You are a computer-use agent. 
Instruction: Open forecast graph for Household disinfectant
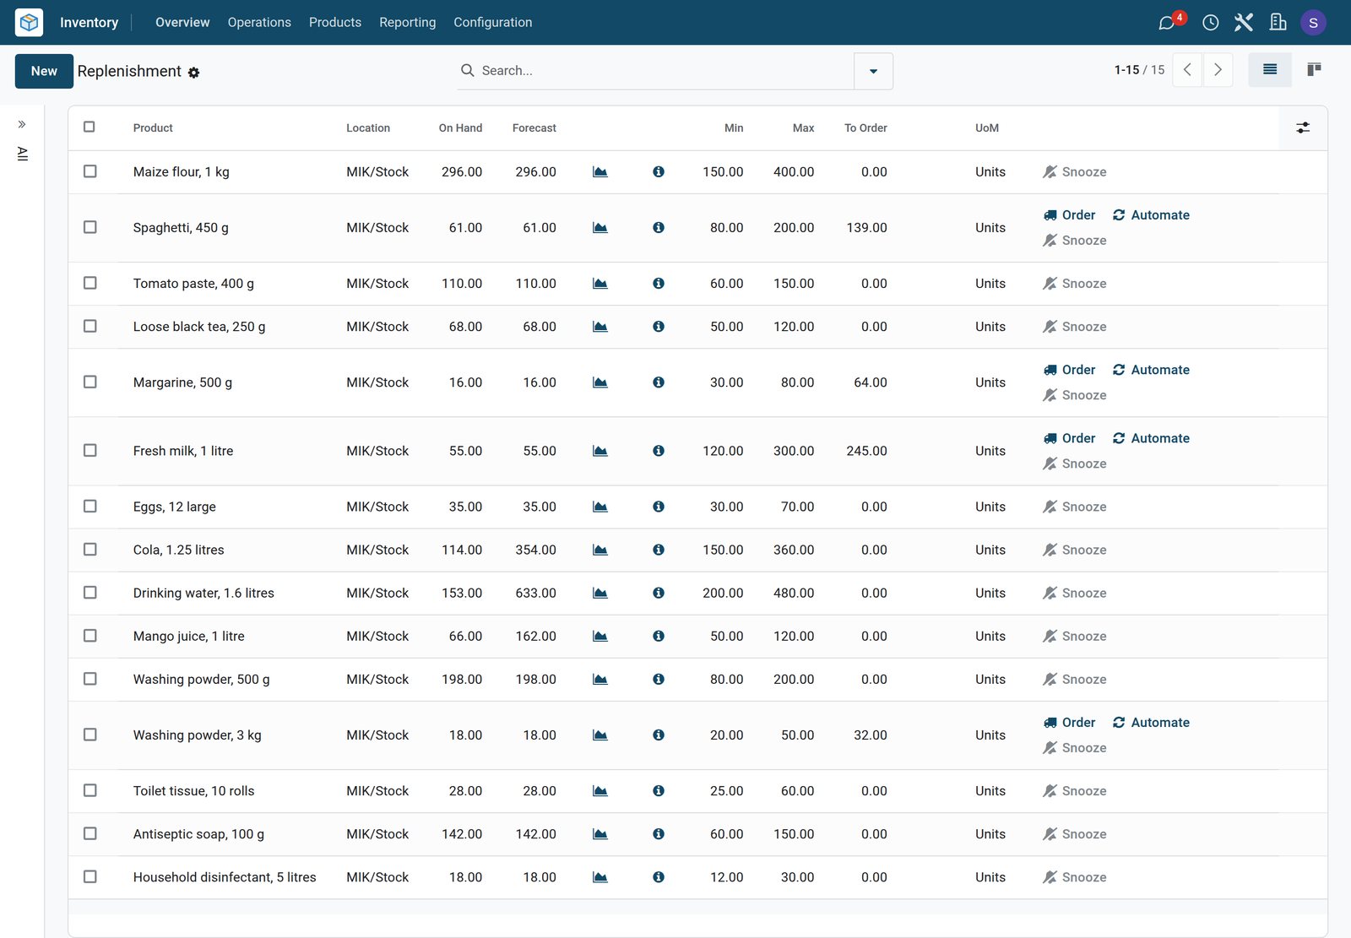(x=600, y=878)
